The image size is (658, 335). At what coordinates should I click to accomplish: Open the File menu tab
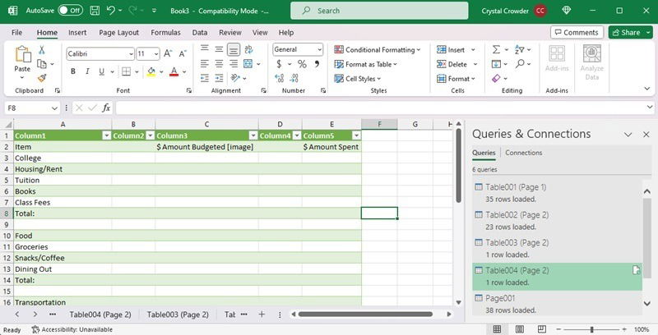tap(16, 32)
